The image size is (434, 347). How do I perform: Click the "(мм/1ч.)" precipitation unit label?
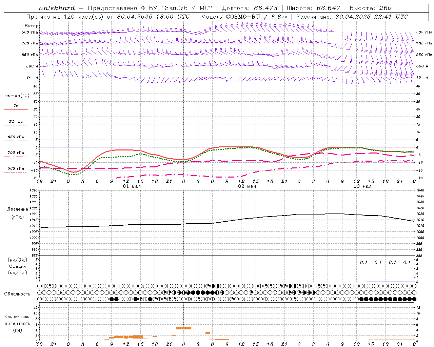18,272
